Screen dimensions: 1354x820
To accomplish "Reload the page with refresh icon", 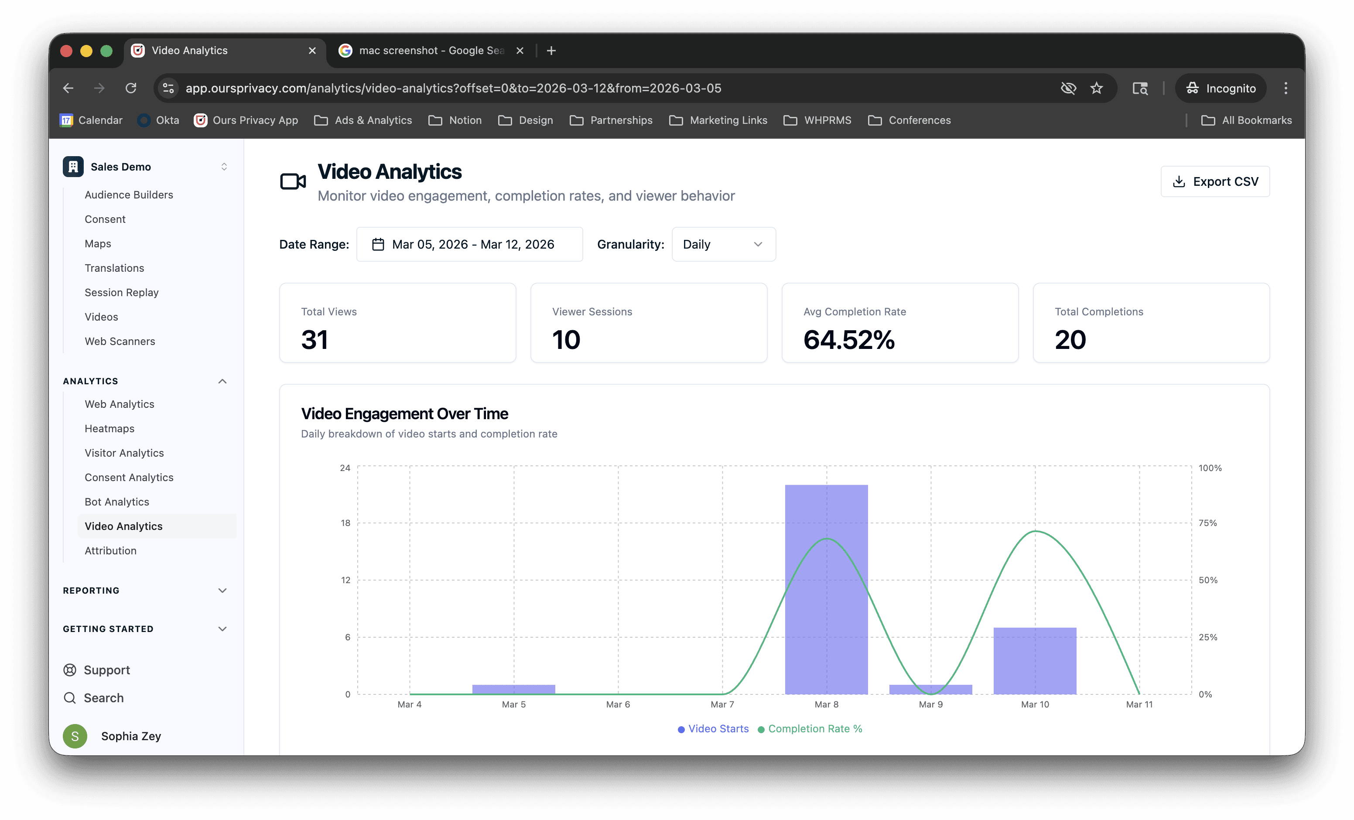I will click(x=131, y=89).
